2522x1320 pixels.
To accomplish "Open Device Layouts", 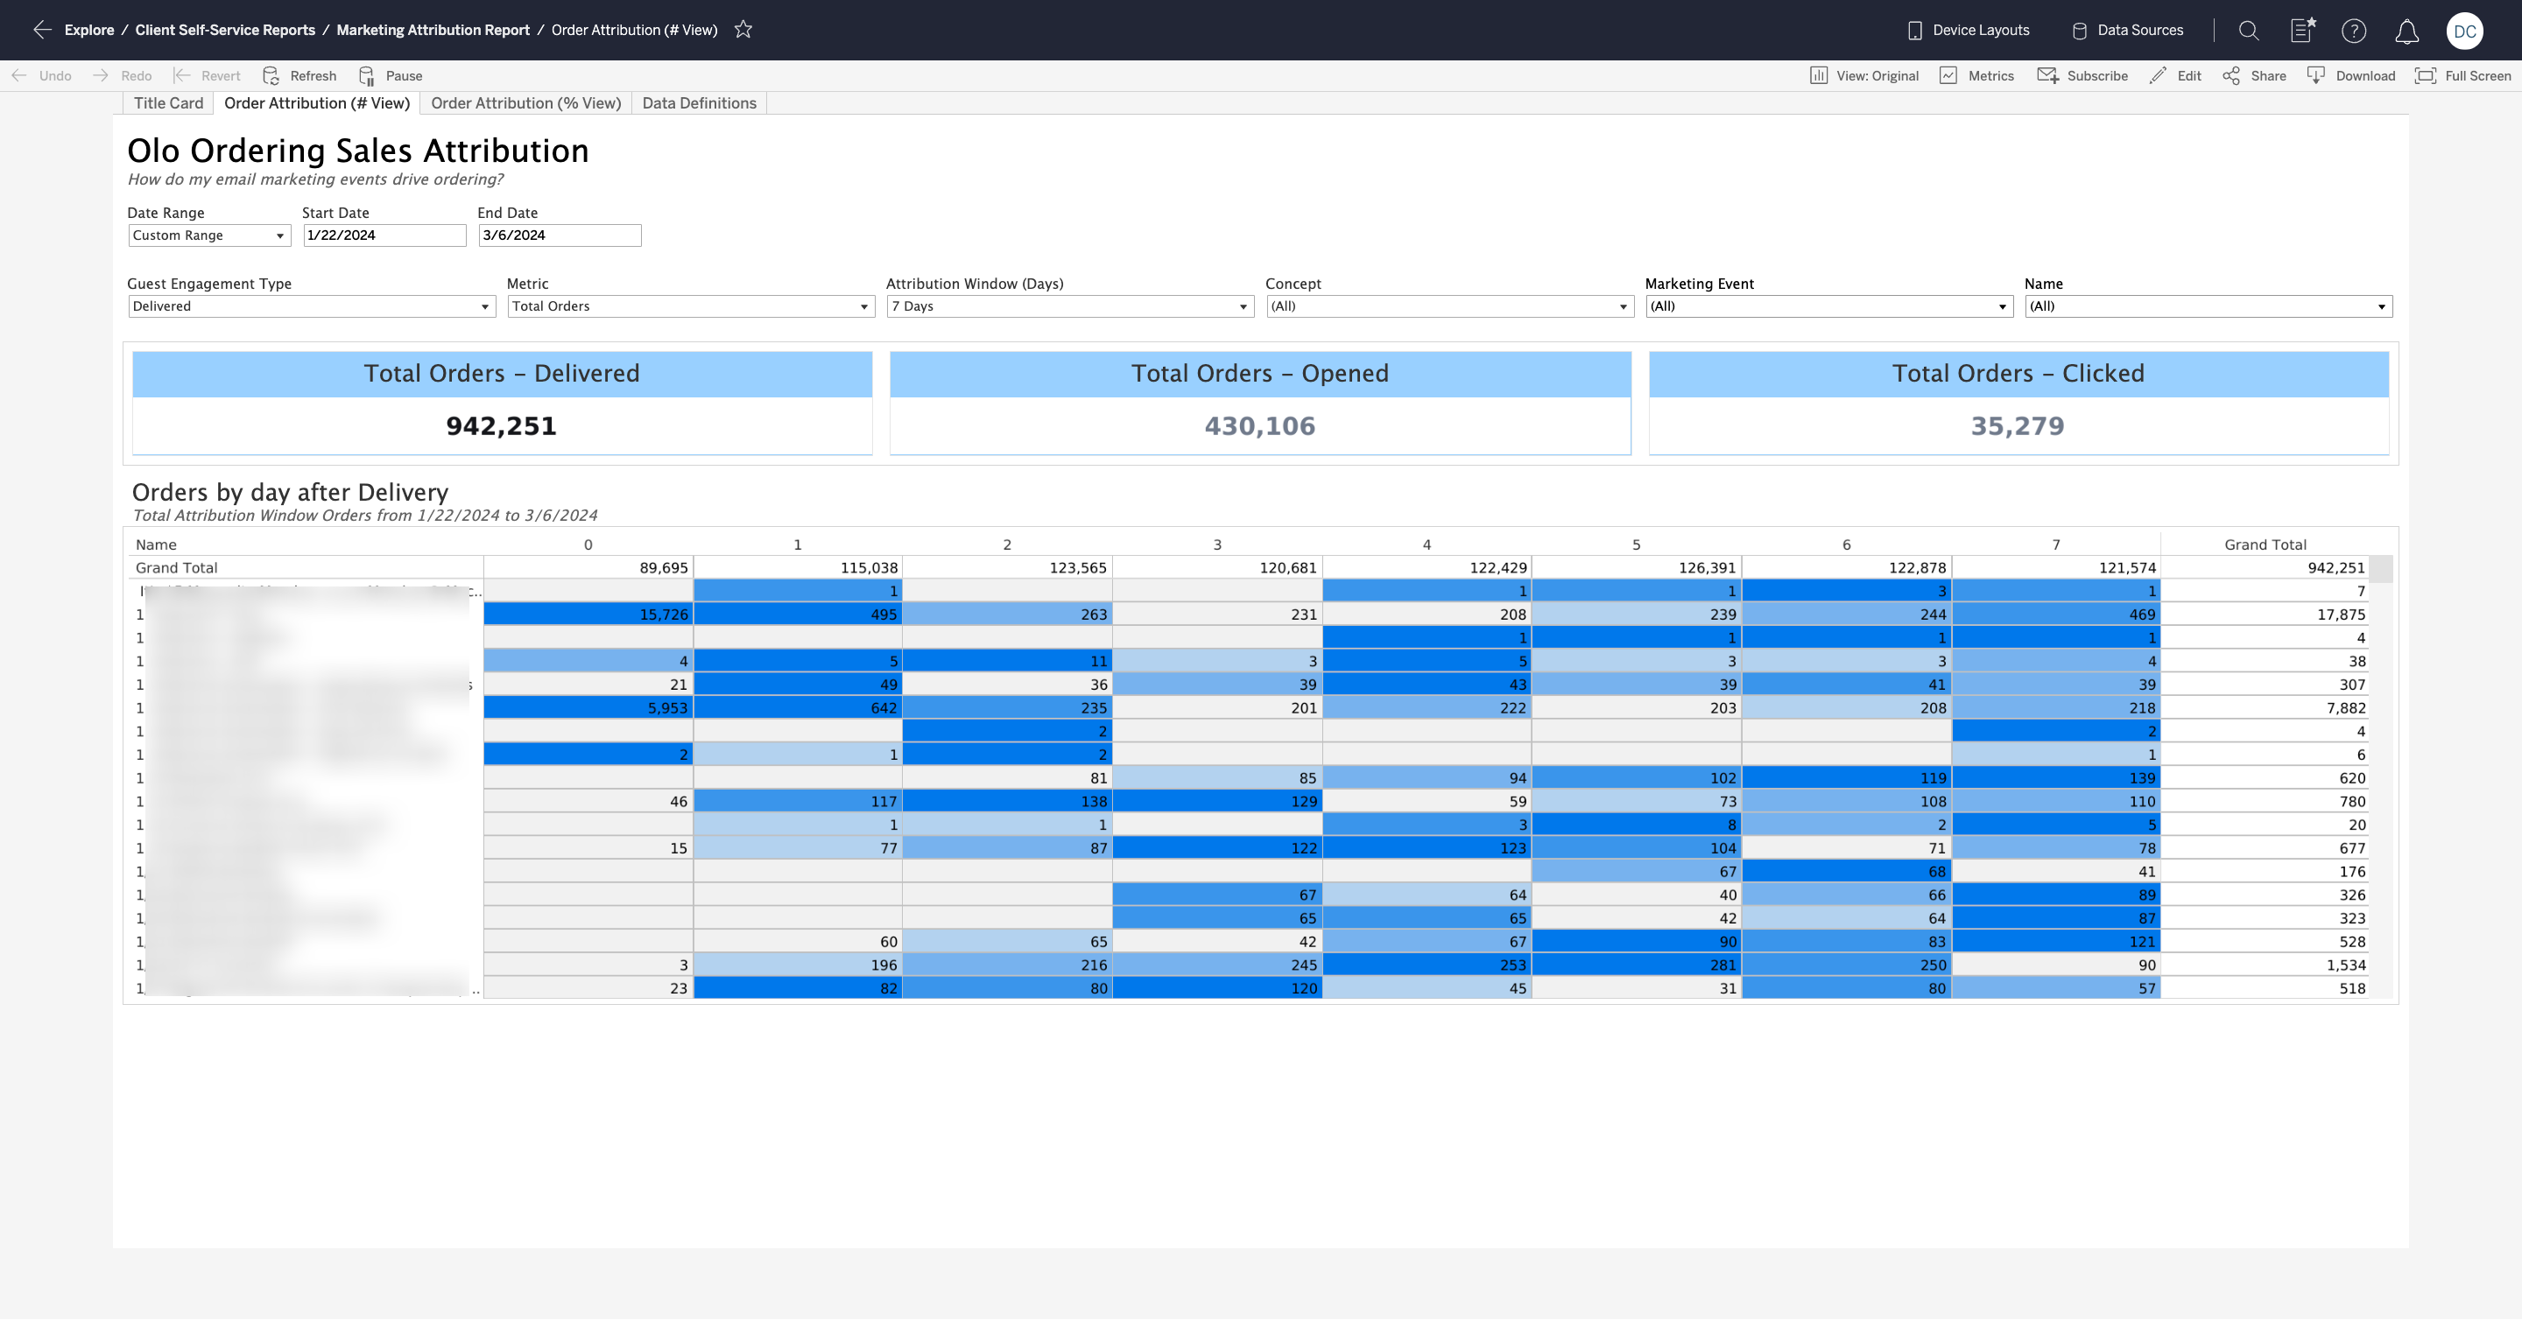I will [1969, 31].
